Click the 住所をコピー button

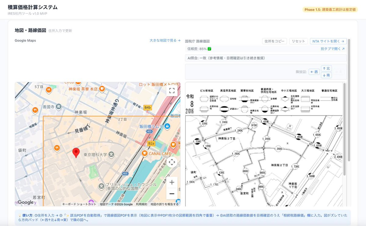(x=274, y=41)
